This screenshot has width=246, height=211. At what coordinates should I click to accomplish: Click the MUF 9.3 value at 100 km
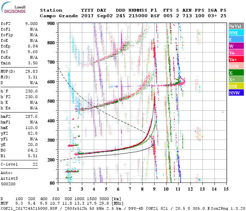click(x=19, y=204)
